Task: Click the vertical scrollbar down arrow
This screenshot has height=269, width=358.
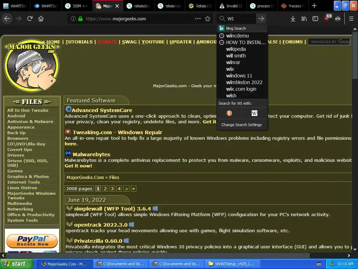Action: 355,249
